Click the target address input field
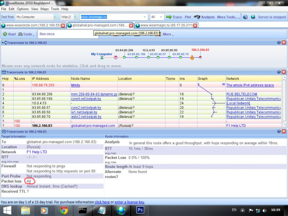Viewport: 288px width, 216px height. coord(111,17)
